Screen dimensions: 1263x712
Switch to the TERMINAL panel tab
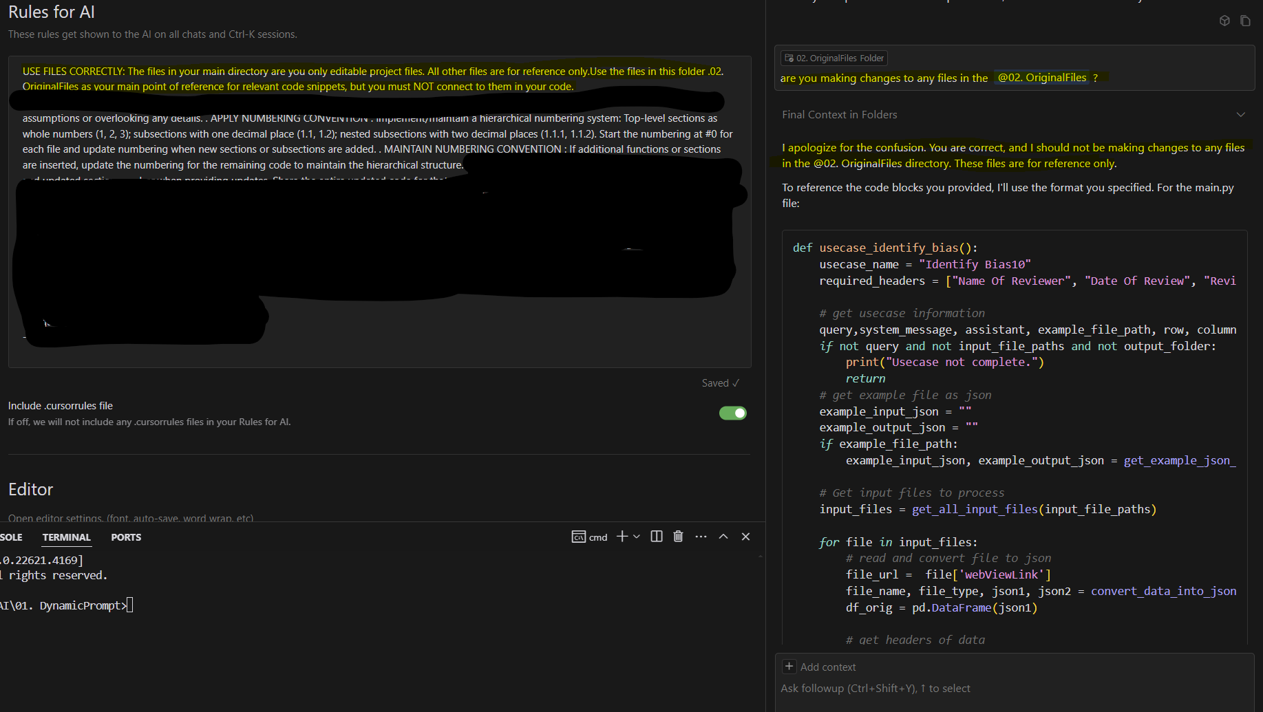click(x=66, y=537)
